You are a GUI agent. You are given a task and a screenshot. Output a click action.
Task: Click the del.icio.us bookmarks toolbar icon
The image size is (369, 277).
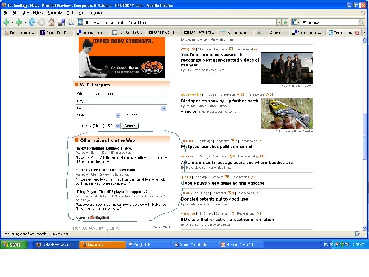(x=61, y=23)
